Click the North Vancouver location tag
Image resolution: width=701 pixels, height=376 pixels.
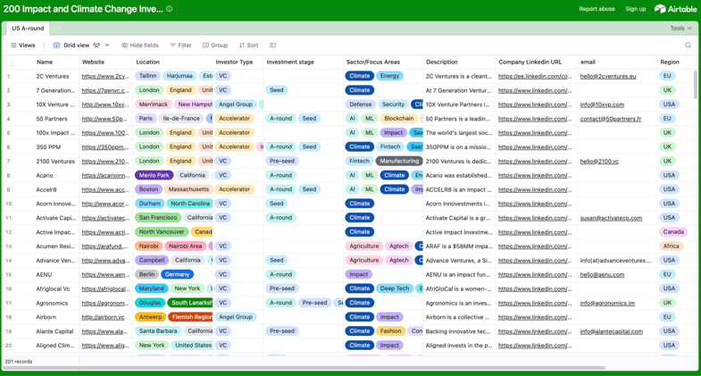click(x=162, y=232)
